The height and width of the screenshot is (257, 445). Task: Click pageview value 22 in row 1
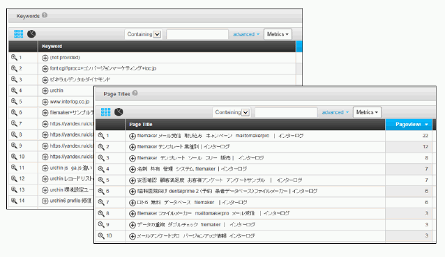point(425,136)
